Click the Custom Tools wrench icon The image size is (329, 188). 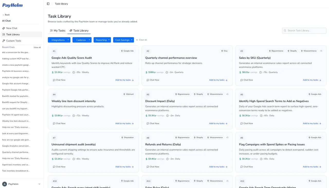coord(4,41)
